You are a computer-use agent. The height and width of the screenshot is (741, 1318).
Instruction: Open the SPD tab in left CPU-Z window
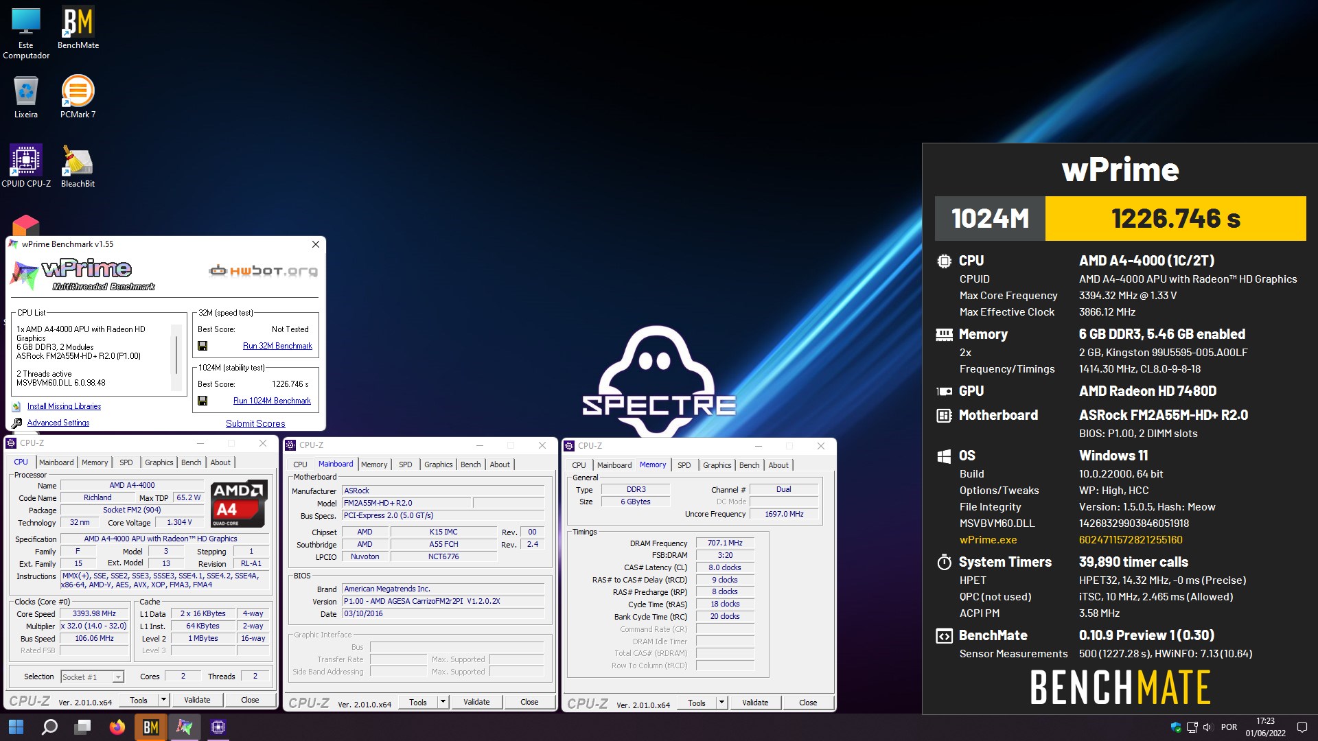pyautogui.click(x=126, y=462)
